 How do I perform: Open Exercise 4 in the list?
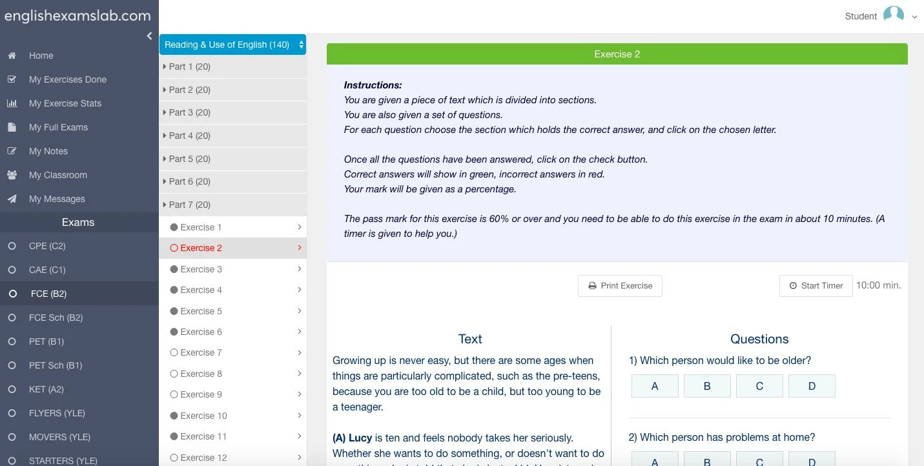coord(201,290)
